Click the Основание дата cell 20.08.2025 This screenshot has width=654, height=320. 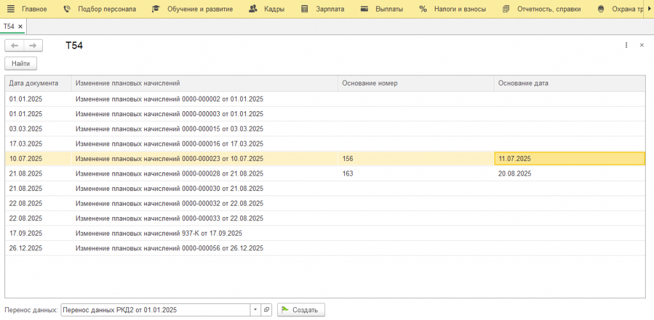(x=570, y=174)
